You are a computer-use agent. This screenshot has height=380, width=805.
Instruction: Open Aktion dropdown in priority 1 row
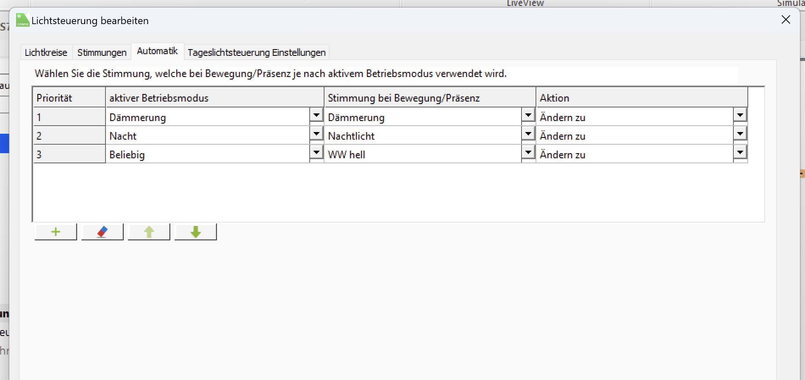coord(740,115)
